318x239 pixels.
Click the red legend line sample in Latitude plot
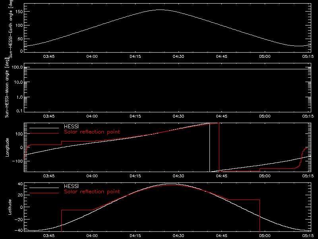pos(44,193)
